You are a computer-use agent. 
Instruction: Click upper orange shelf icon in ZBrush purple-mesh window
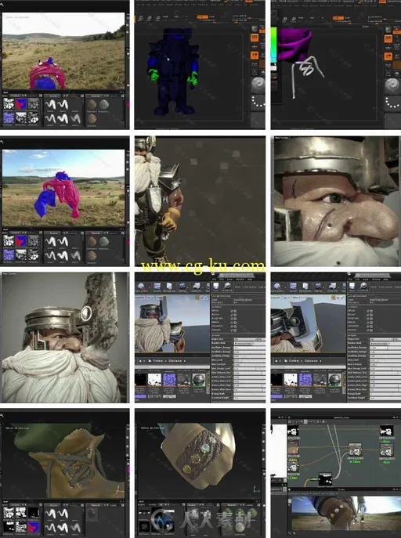pos(388,38)
